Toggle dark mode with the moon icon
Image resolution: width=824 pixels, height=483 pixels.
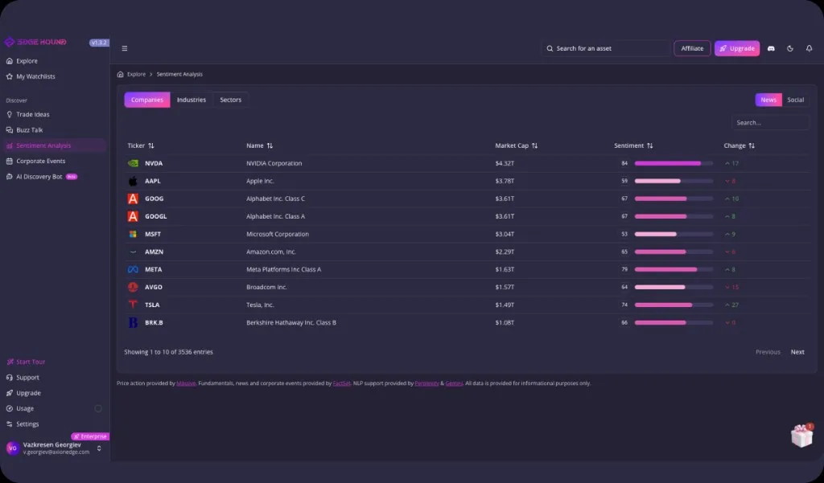point(789,48)
